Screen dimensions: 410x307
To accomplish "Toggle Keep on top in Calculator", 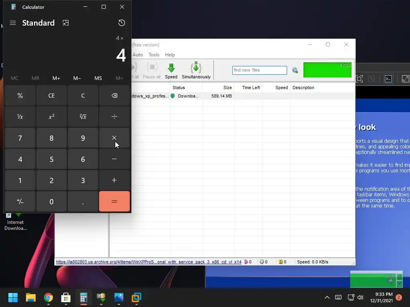I will (66, 23).
